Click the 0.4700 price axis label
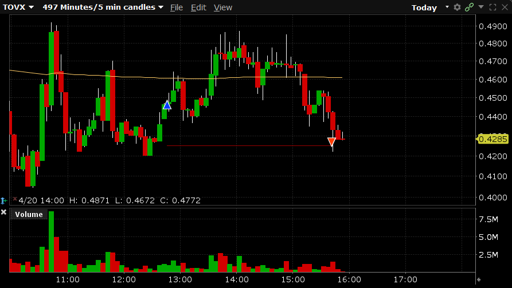The height and width of the screenshot is (288, 512). 493,61
